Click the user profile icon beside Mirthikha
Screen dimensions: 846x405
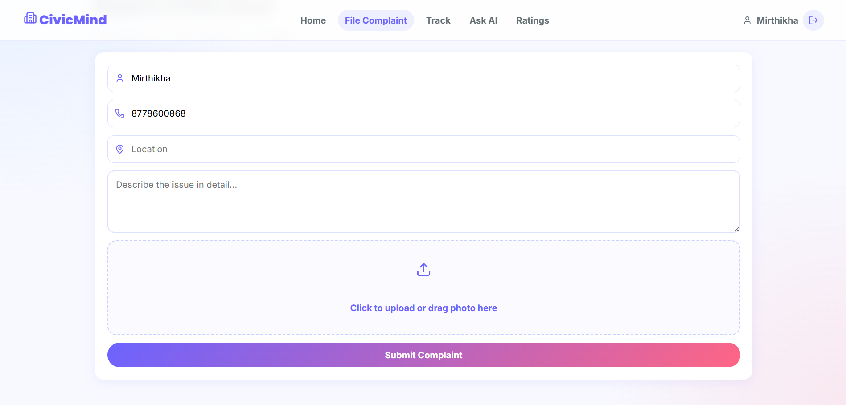point(747,20)
